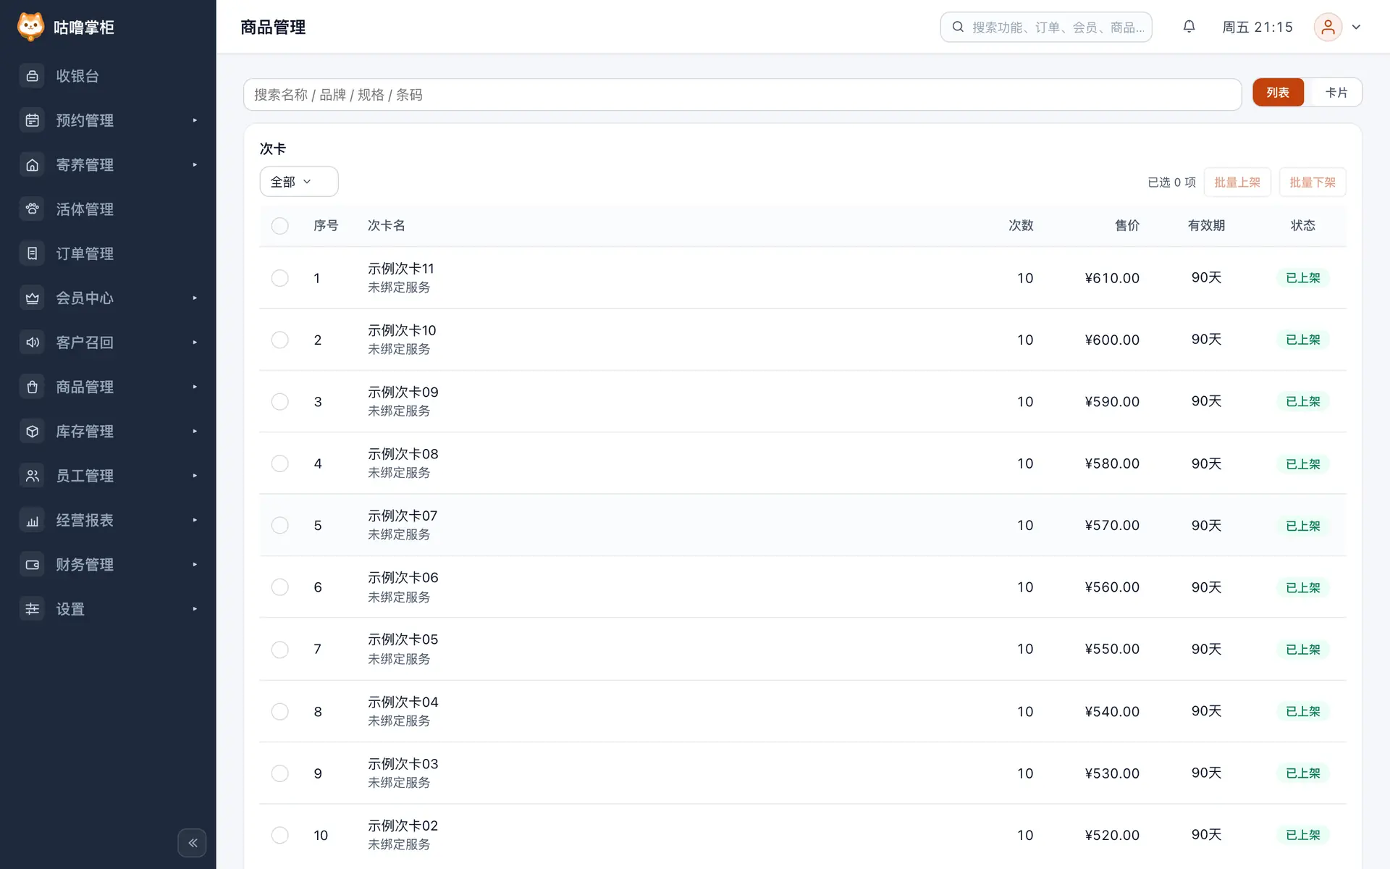Focus the 搜索名称/品牌/规格/条码 search field
The width and height of the screenshot is (1390, 869).
point(742,95)
